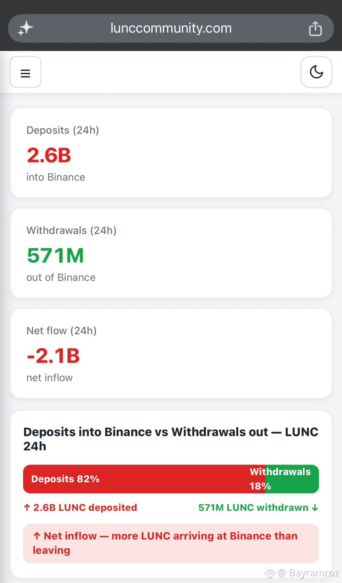Click the red 2.6B deposits value
Screen dimensions: 342x583
49,155
